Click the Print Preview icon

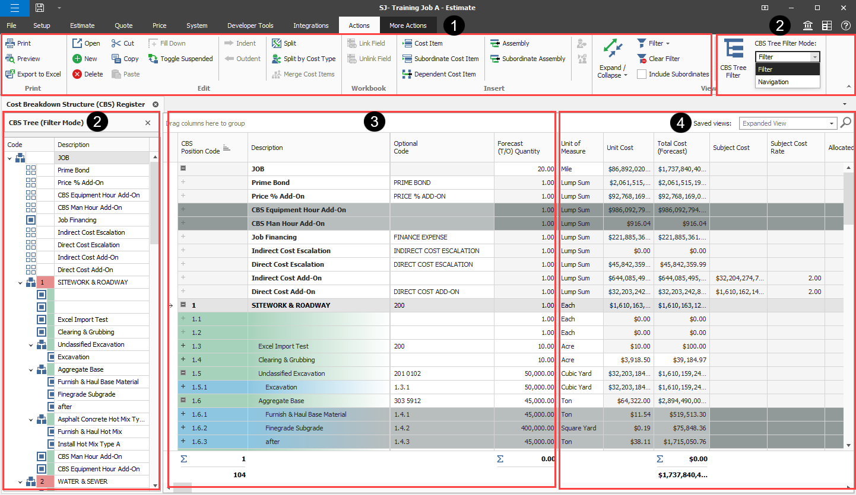(11, 59)
